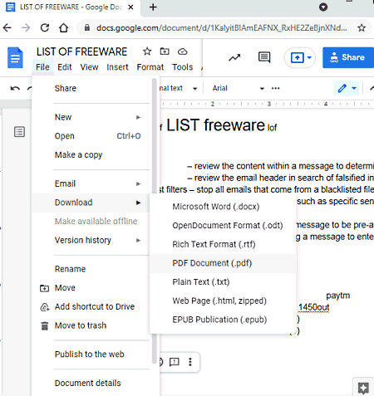374x396 pixels.
Task: Click the move-to-folder icon beside title
Action: (165, 51)
